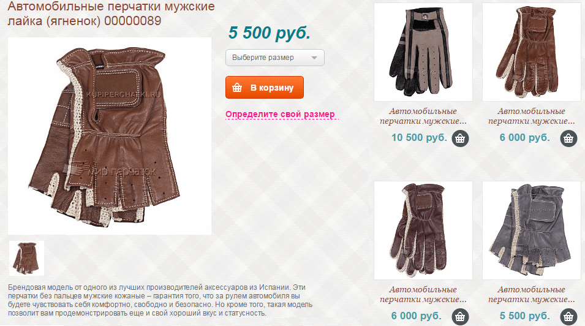585x326 pixels.
Task: Open the burgundy gloves product image
Action: point(423,230)
